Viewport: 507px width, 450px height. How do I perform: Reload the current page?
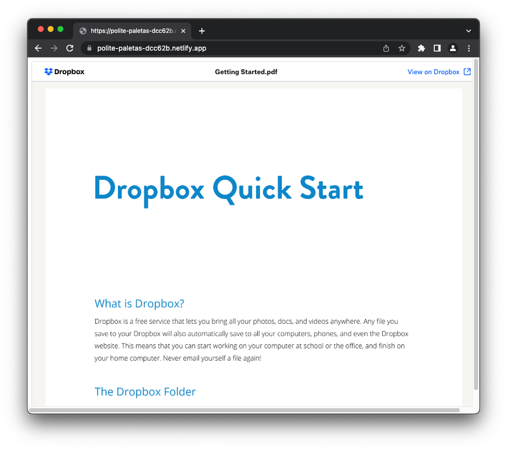click(x=70, y=48)
